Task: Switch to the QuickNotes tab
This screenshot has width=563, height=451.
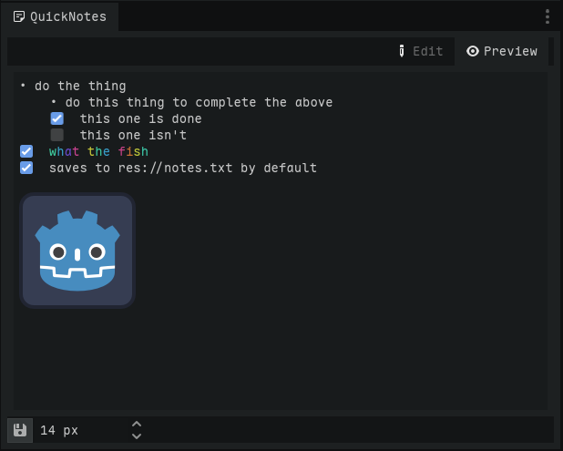Action: [x=60, y=16]
